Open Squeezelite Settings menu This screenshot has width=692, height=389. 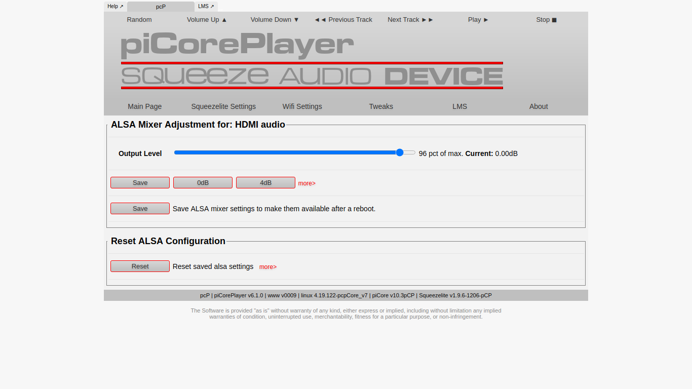pyautogui.click(x=223, y=106)
